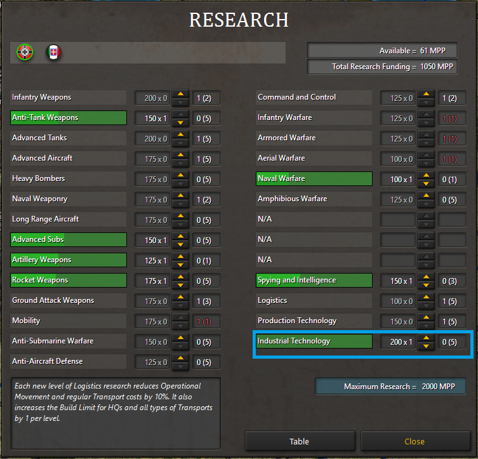Increase Spying and Intelligence research up arrow
478x459 pixels.
point(426,277)
